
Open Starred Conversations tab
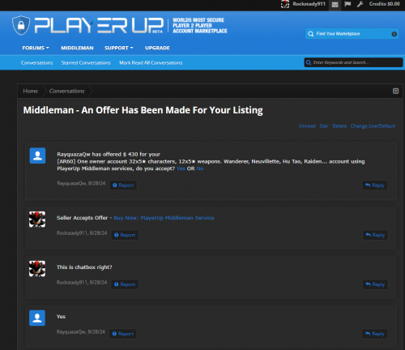(86, 62)
